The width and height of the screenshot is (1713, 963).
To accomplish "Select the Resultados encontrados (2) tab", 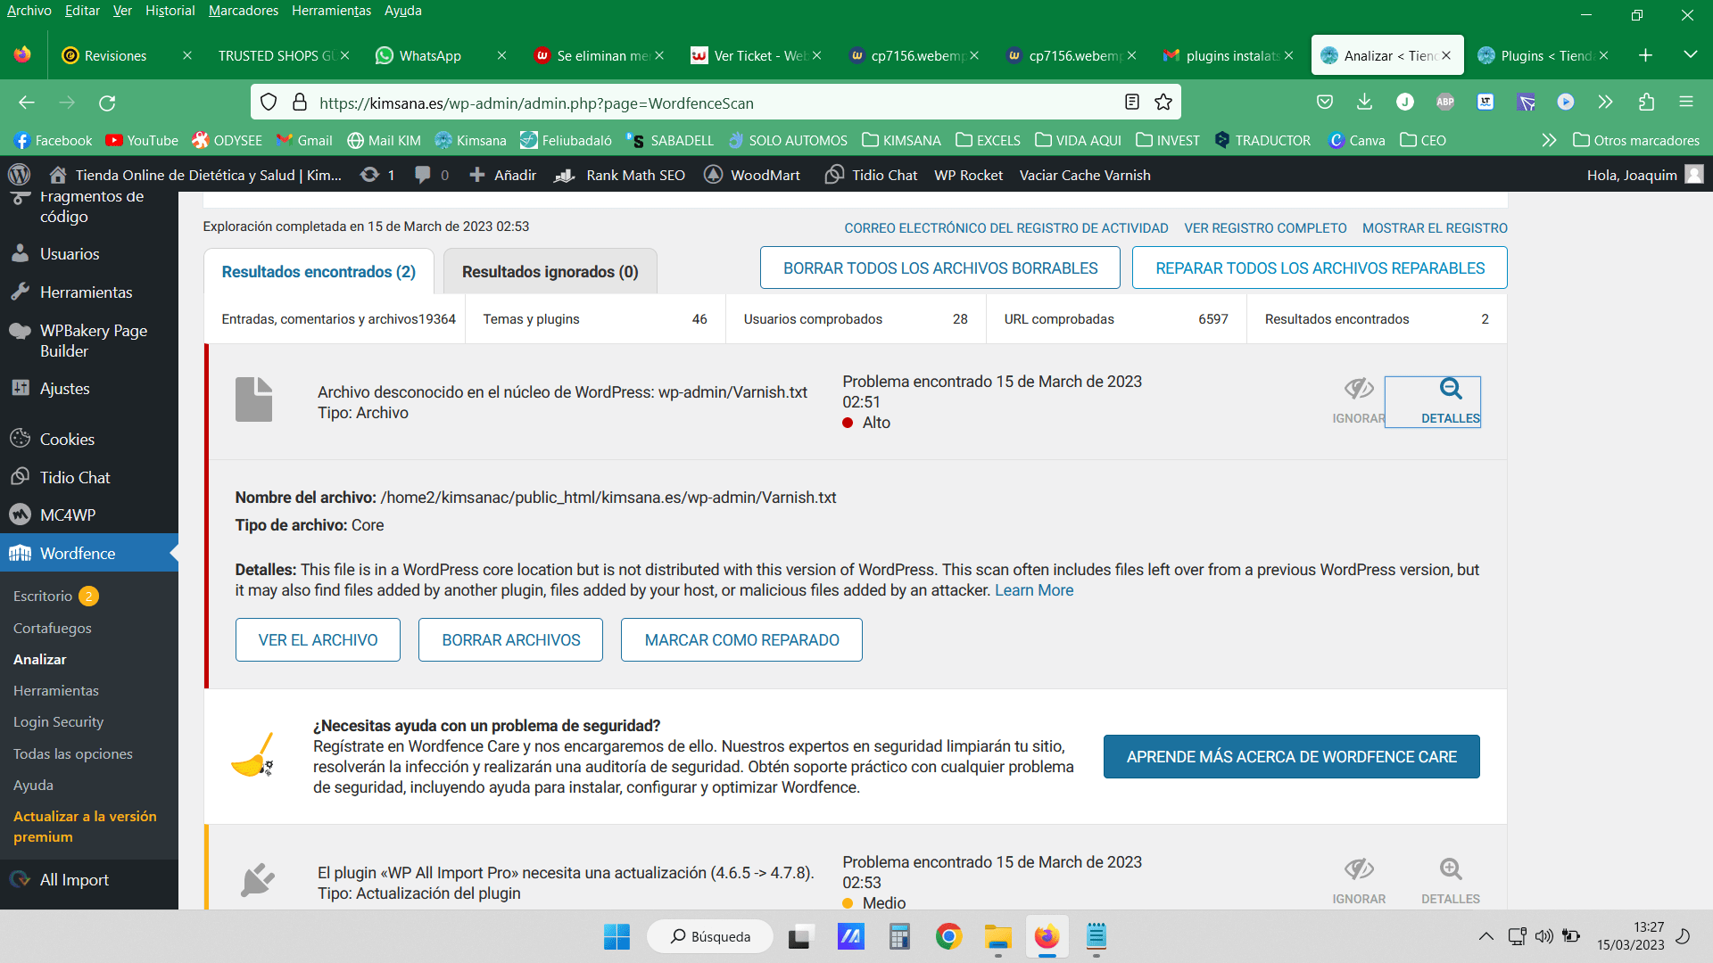I will (x=319, y=271).
